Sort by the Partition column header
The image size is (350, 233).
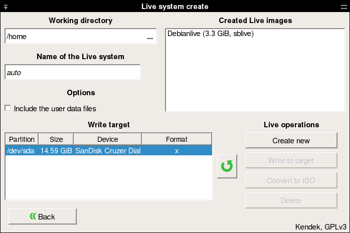[22, 139]
